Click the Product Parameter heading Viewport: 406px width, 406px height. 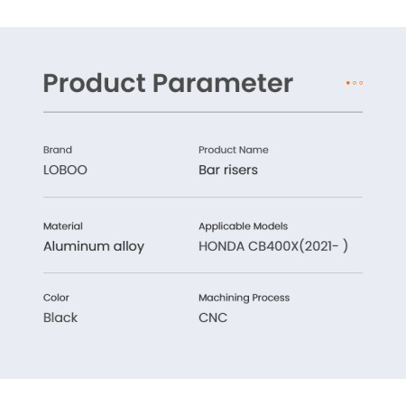[x=168, y=83]
